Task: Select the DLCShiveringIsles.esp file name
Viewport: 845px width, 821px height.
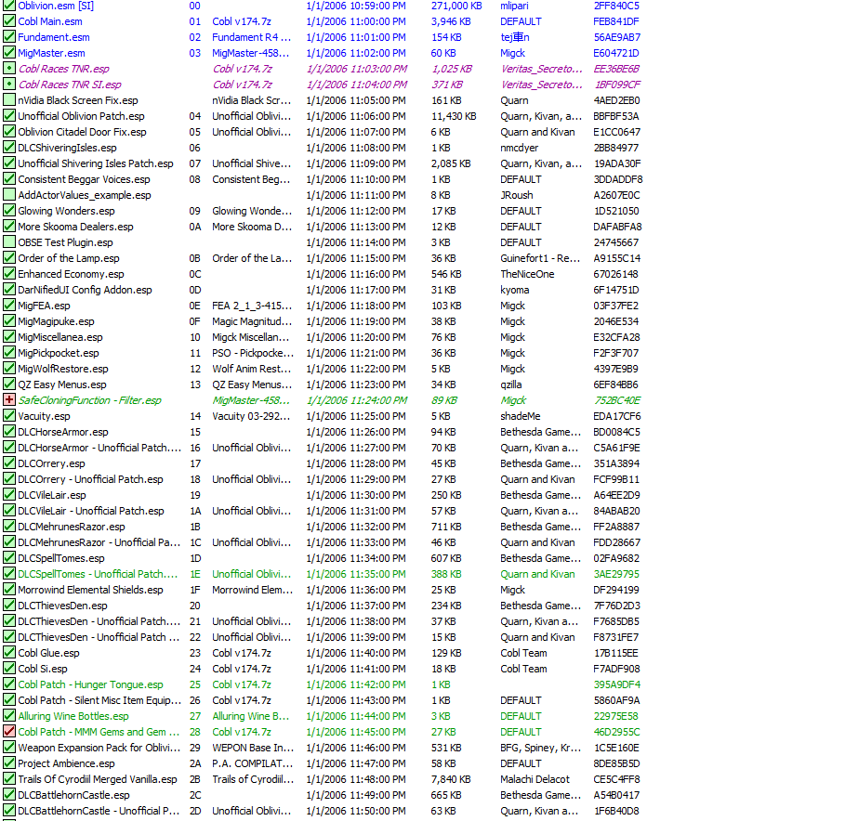Action: tap(67, 148)
